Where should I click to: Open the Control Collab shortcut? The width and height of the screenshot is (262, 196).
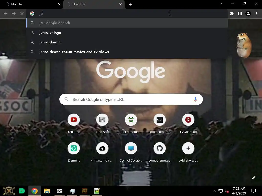[131, 152]
